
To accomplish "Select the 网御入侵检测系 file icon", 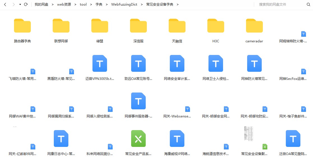I will pyautogui.click(x=110, y=109).
